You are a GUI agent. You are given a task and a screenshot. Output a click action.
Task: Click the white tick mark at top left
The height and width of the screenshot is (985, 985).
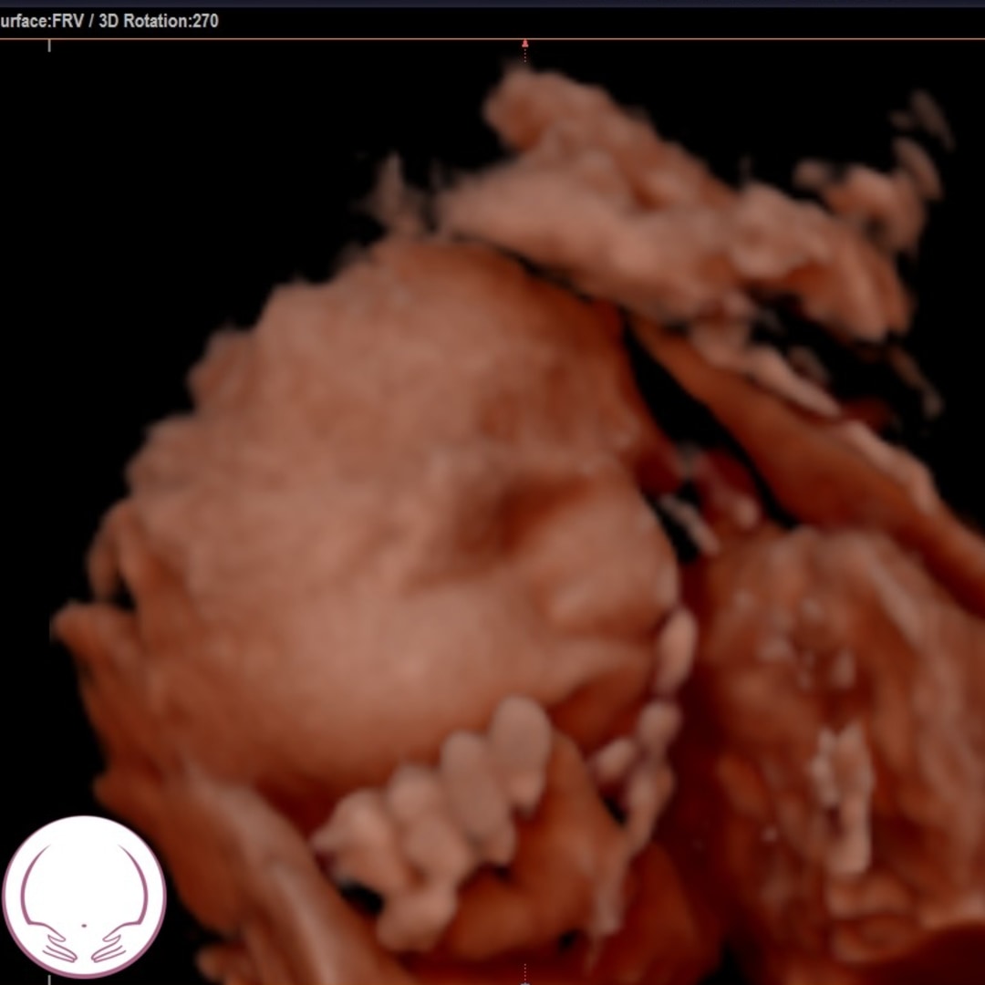click(x=49, y=45)
